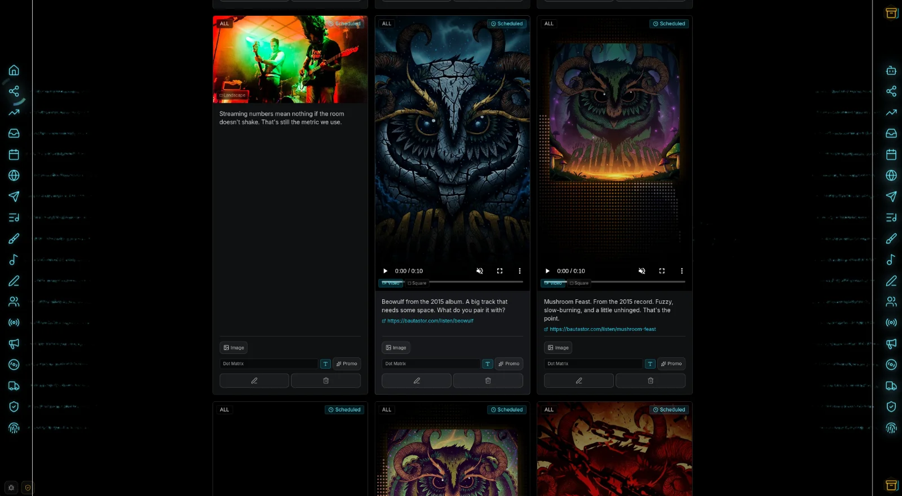Click Image button on the Streaming numbers card

(233, 348)
